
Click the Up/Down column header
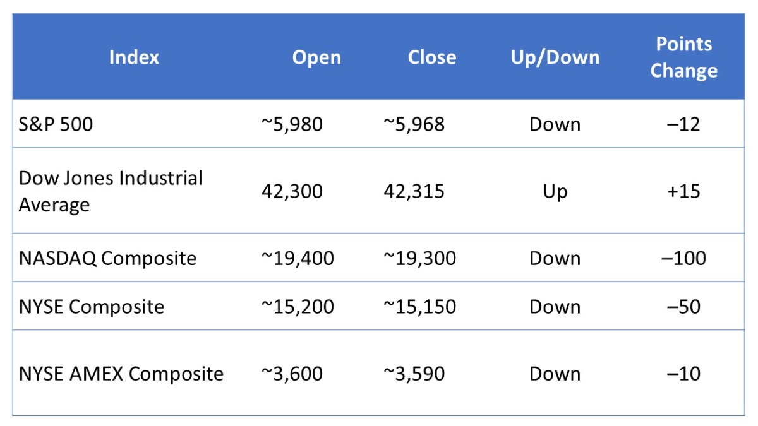(555, 57)
